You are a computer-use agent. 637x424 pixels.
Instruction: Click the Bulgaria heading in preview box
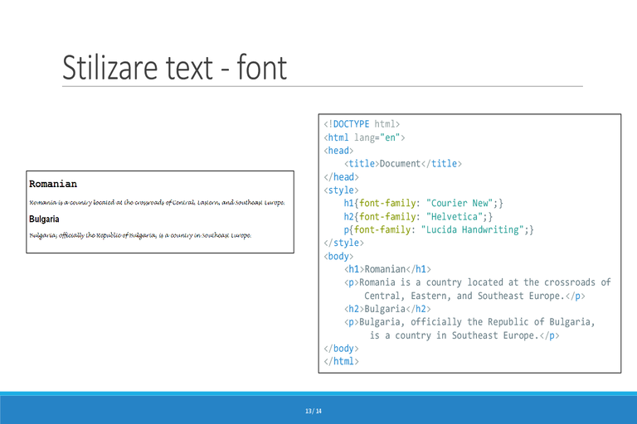[x=44, y=219]
